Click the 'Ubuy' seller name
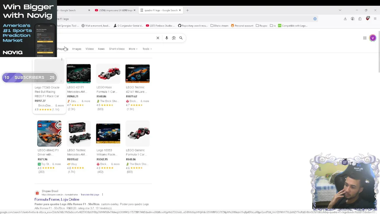The width and height of the screenshot is (380, 214). tap(74, 164)
